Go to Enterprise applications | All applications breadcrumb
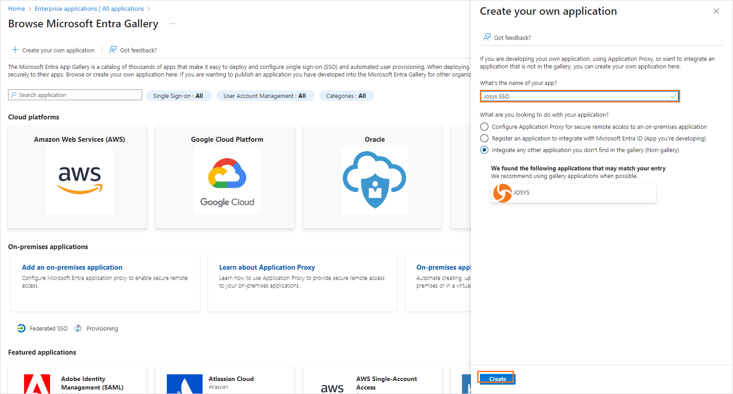 click(x=89, y=8)
